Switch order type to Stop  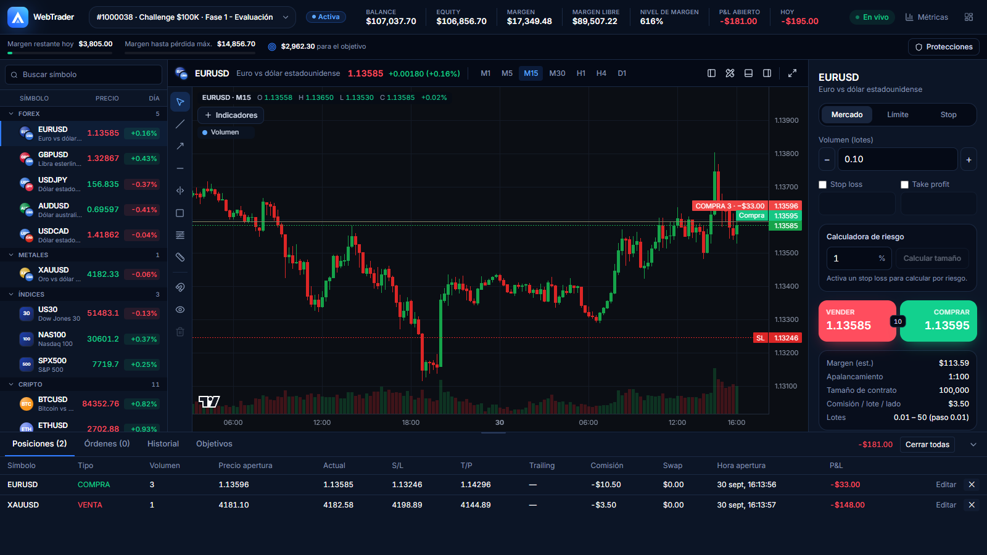(948, 115)
